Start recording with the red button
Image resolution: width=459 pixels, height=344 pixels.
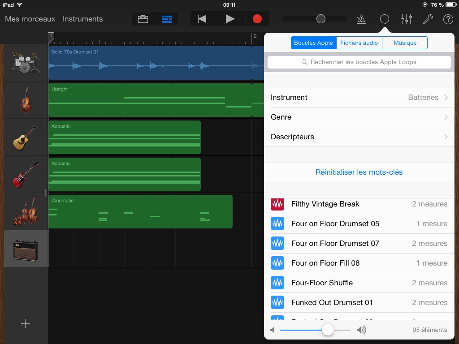point(257,19)
